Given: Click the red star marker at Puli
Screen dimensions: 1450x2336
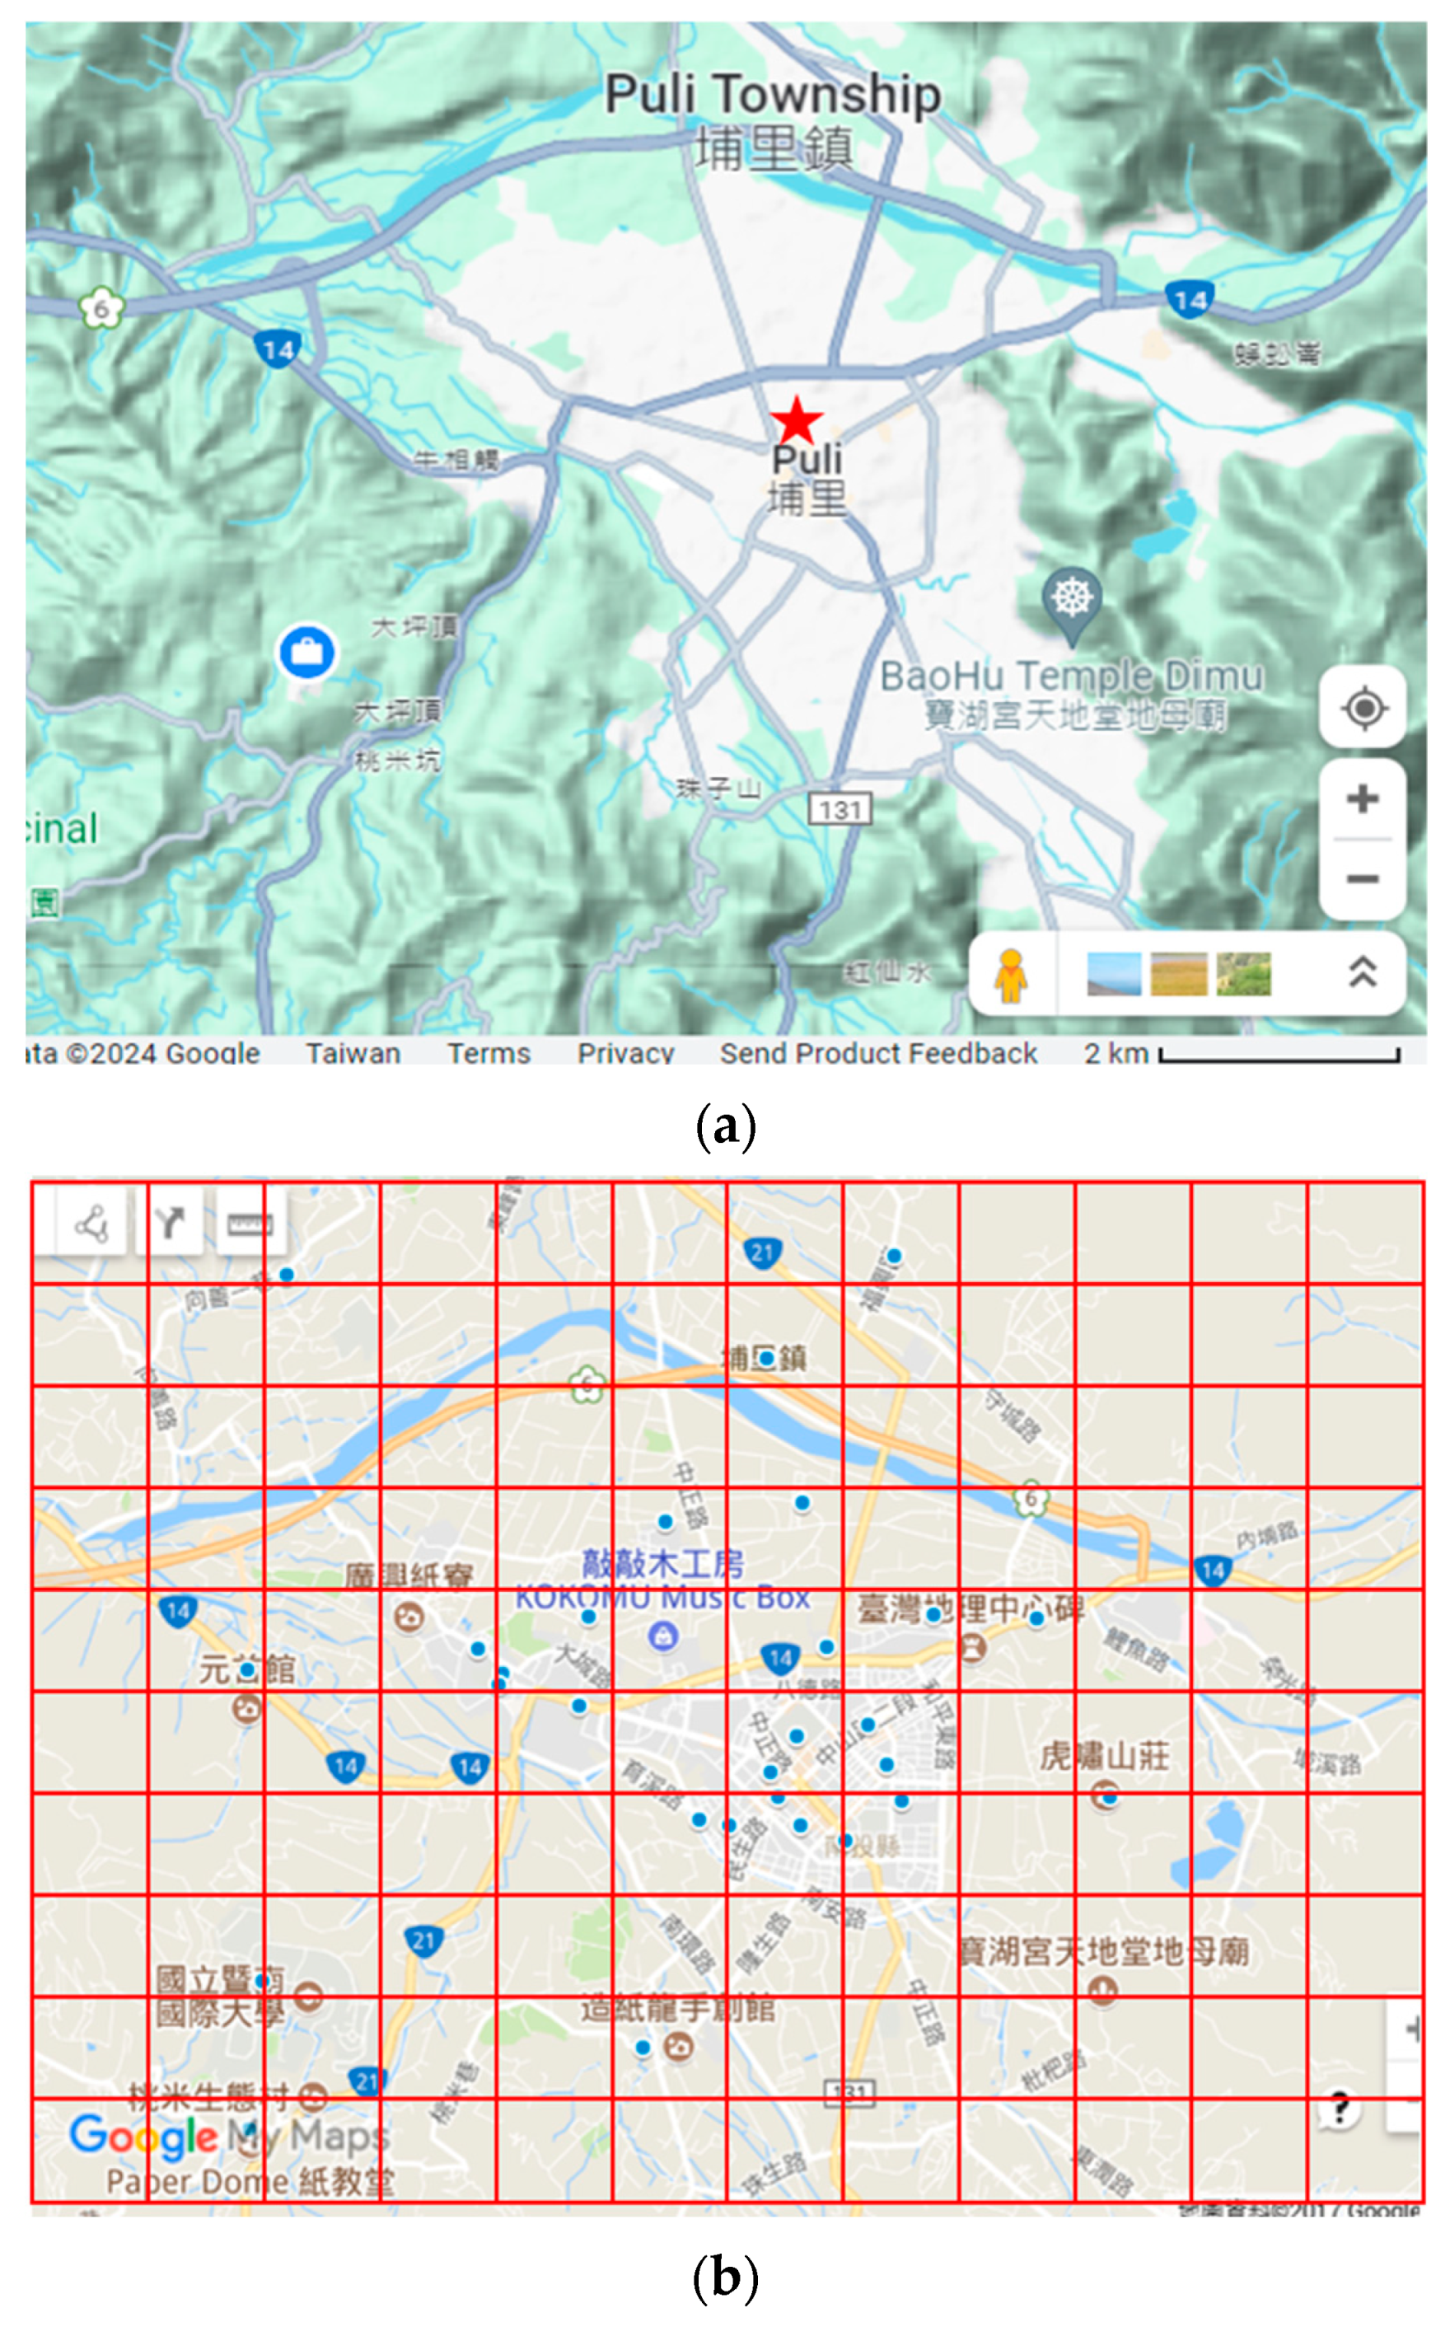Looking at the screenshot, I should pyautogui.click(x=796, y=420).
